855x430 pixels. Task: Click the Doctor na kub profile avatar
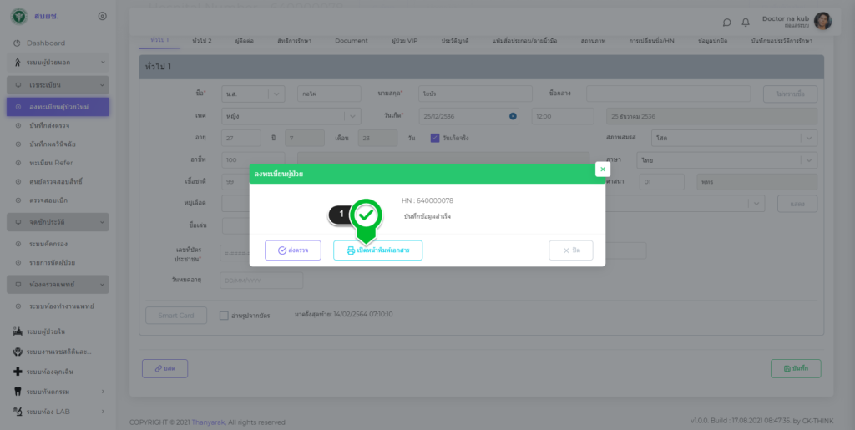point(822,21)
